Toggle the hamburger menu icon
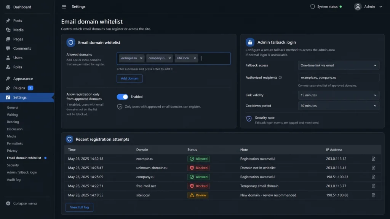The image size is (390, 219). [x=64, y=7]
